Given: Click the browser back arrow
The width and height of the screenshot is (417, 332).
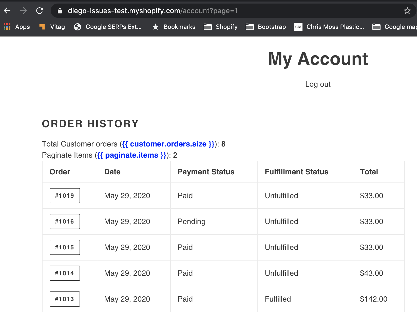Looking at the screenshot, I should click(x=7, y=11).
